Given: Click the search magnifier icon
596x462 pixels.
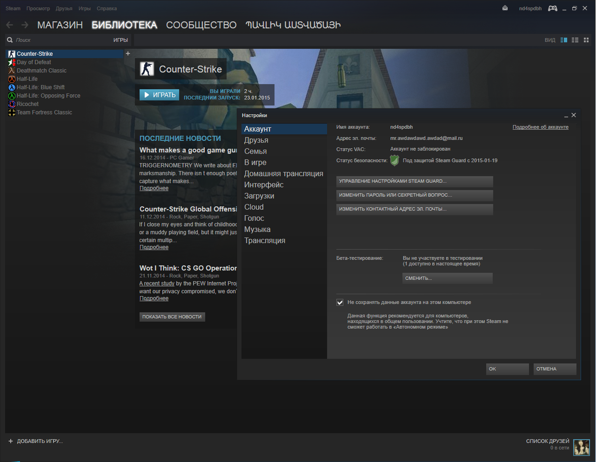Looking at the screenshot, I should click(x=10, y=40).
